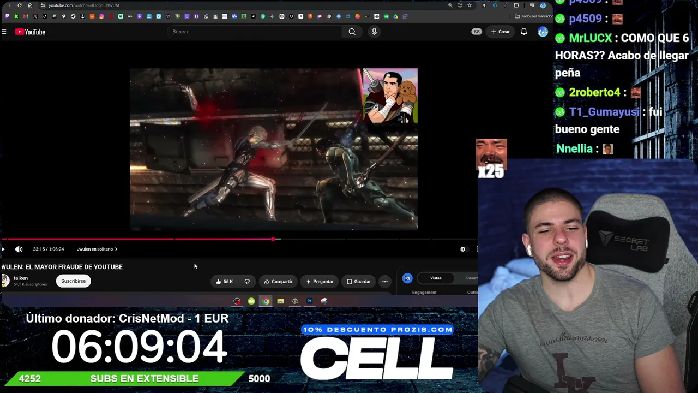Click the 54,1 K suscriptores text
This screenshot has width=698, height=393.
pos(30,285)
